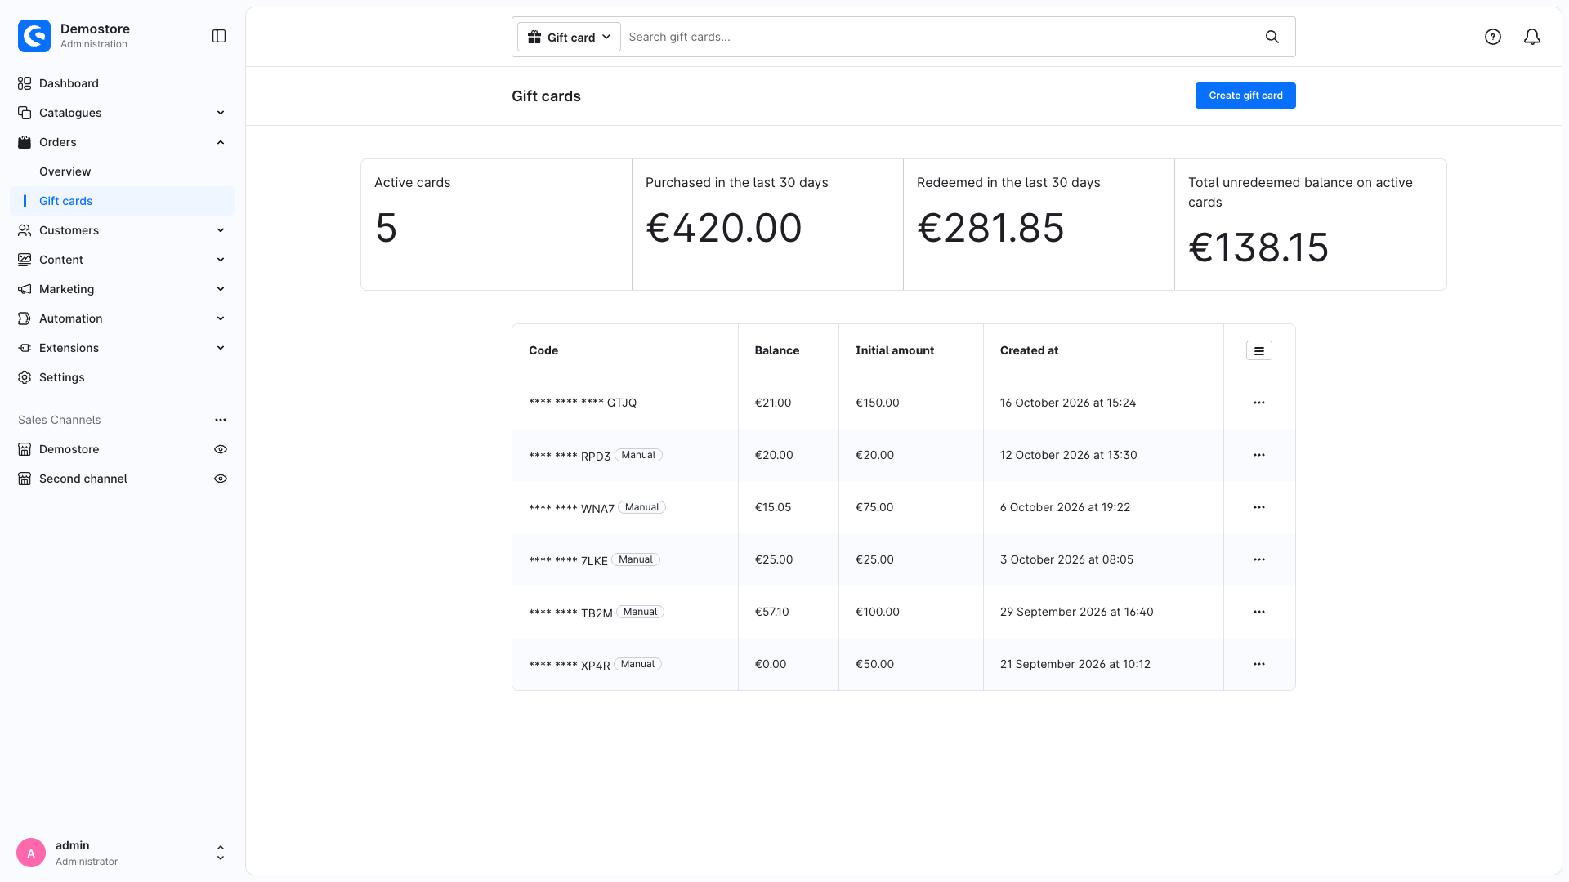Image resolution: width=1569 pixels, height=882 pixels.
Task: Click the Customers people icon
Action: click(25, 230)
